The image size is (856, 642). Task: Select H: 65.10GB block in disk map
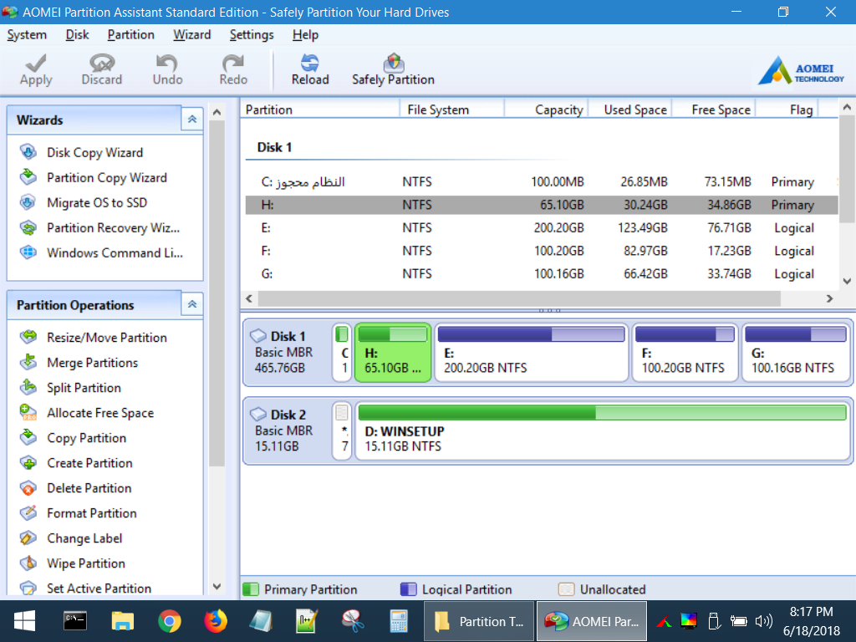(393, 352)
